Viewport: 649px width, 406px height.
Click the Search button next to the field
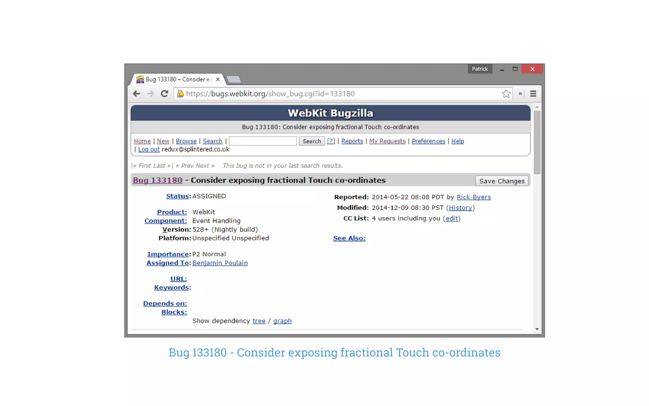(x=312, y=141)
